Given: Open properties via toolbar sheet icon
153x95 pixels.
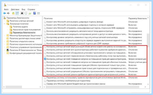Looking at the screenshot, I should [26, 13].
